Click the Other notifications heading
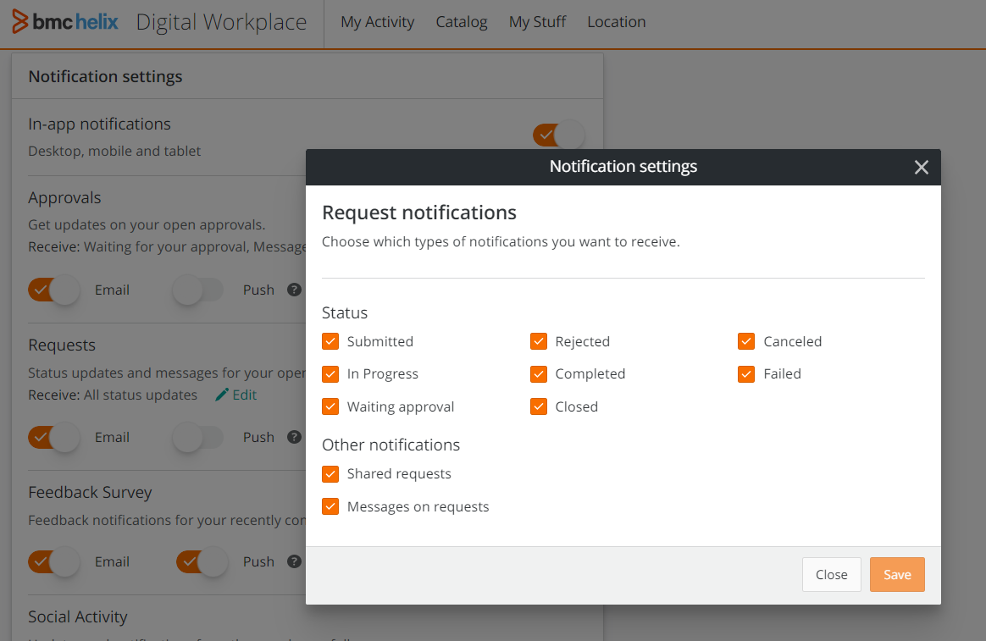986x641 pixels. (391, 445)
